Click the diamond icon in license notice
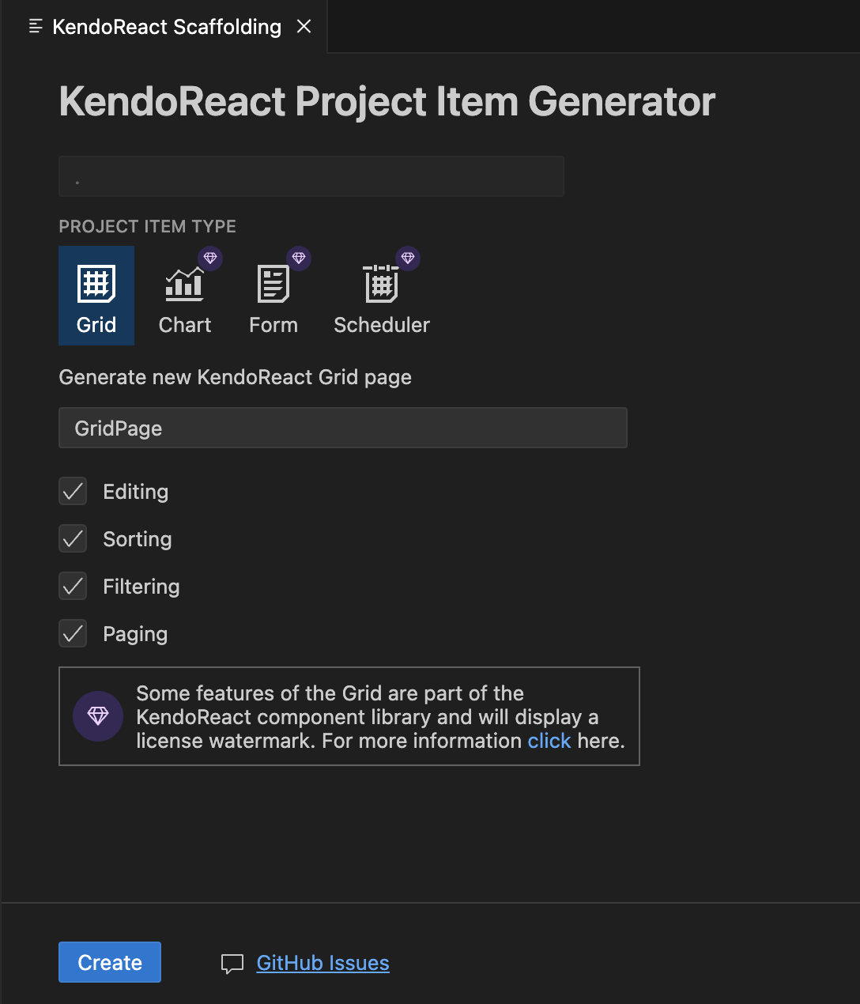 pyautogui.click(x=98, y=716)
